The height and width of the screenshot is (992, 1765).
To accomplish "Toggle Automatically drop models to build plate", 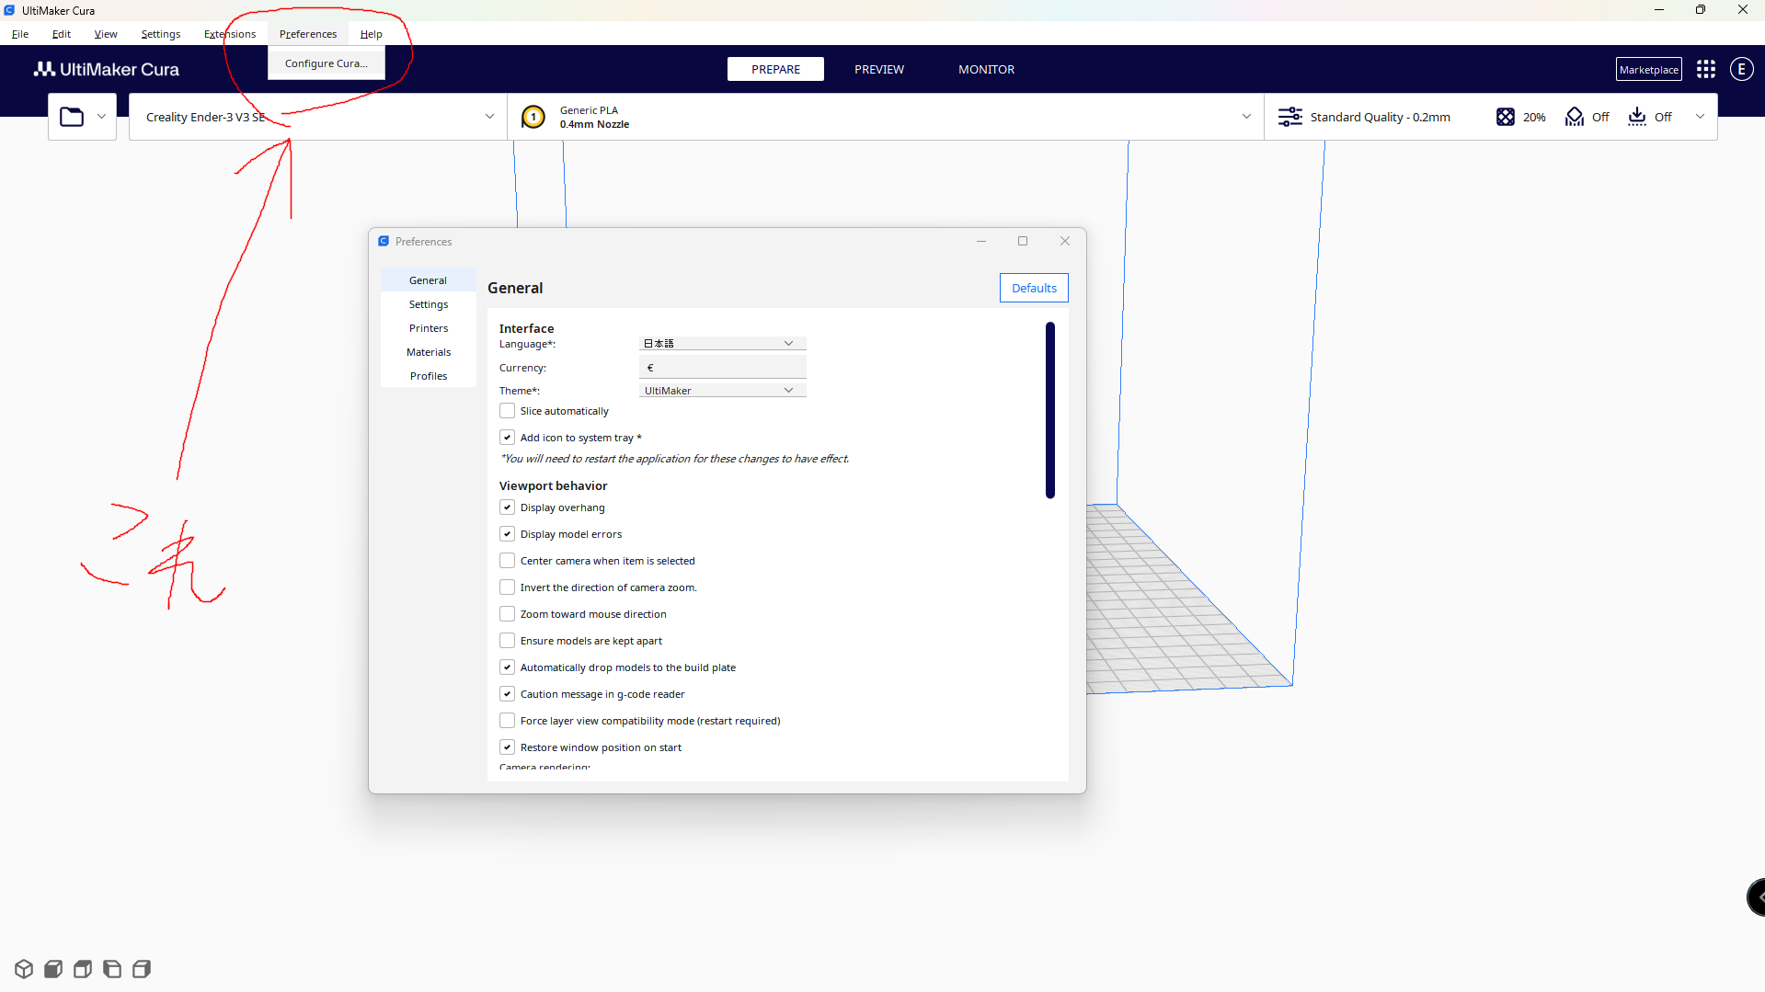I will pos(508,667).
